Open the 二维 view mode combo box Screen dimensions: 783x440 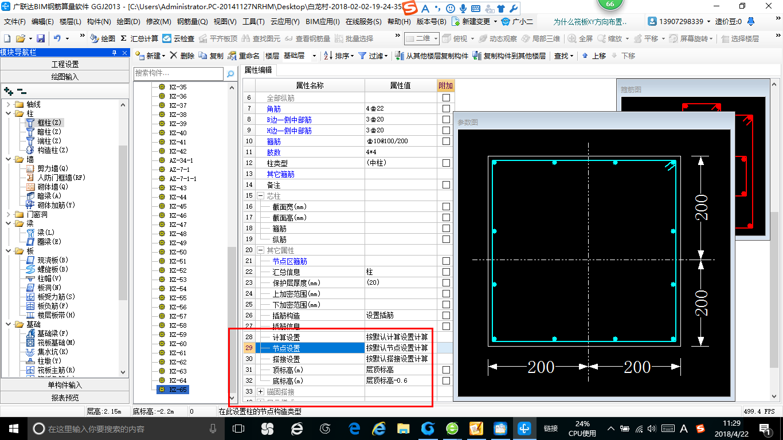click(422, 38)
